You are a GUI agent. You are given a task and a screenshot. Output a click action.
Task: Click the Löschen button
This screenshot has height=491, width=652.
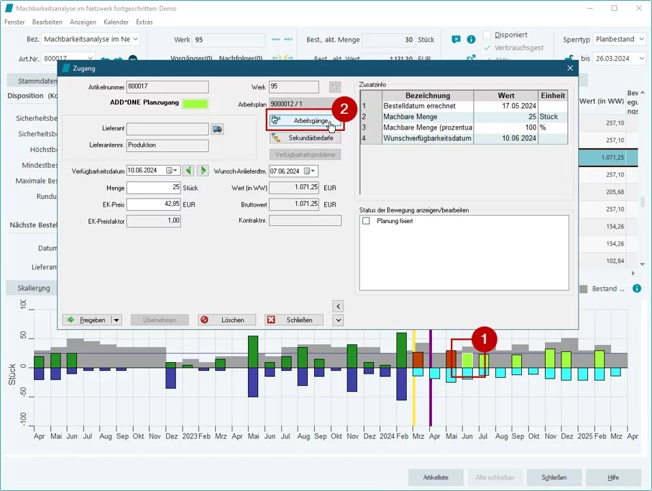click(x=227, y=320)
